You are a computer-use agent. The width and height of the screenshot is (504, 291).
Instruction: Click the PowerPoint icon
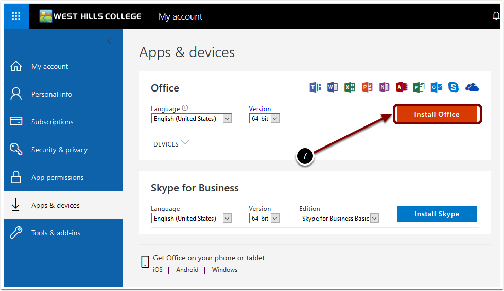tap(367, 87)
